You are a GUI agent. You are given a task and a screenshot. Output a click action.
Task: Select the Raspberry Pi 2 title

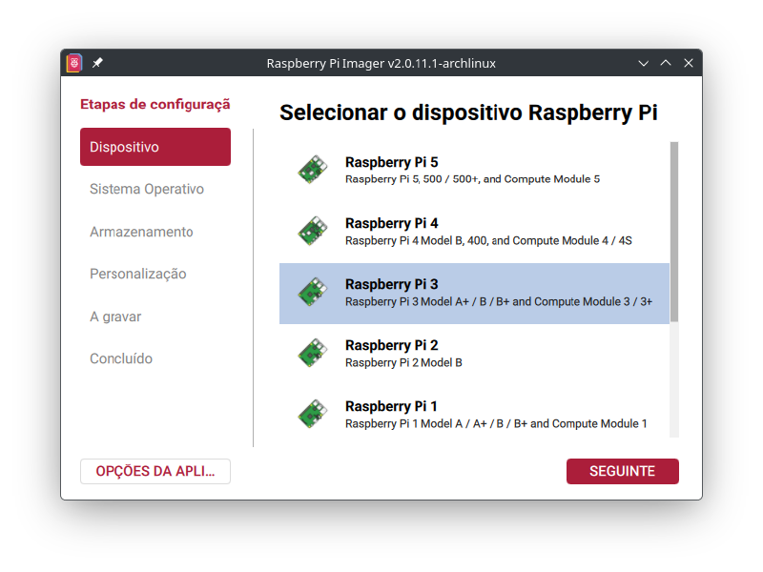[x=392, y=345]
